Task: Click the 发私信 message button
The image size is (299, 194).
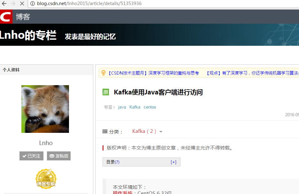Action: tap(59, 156)
